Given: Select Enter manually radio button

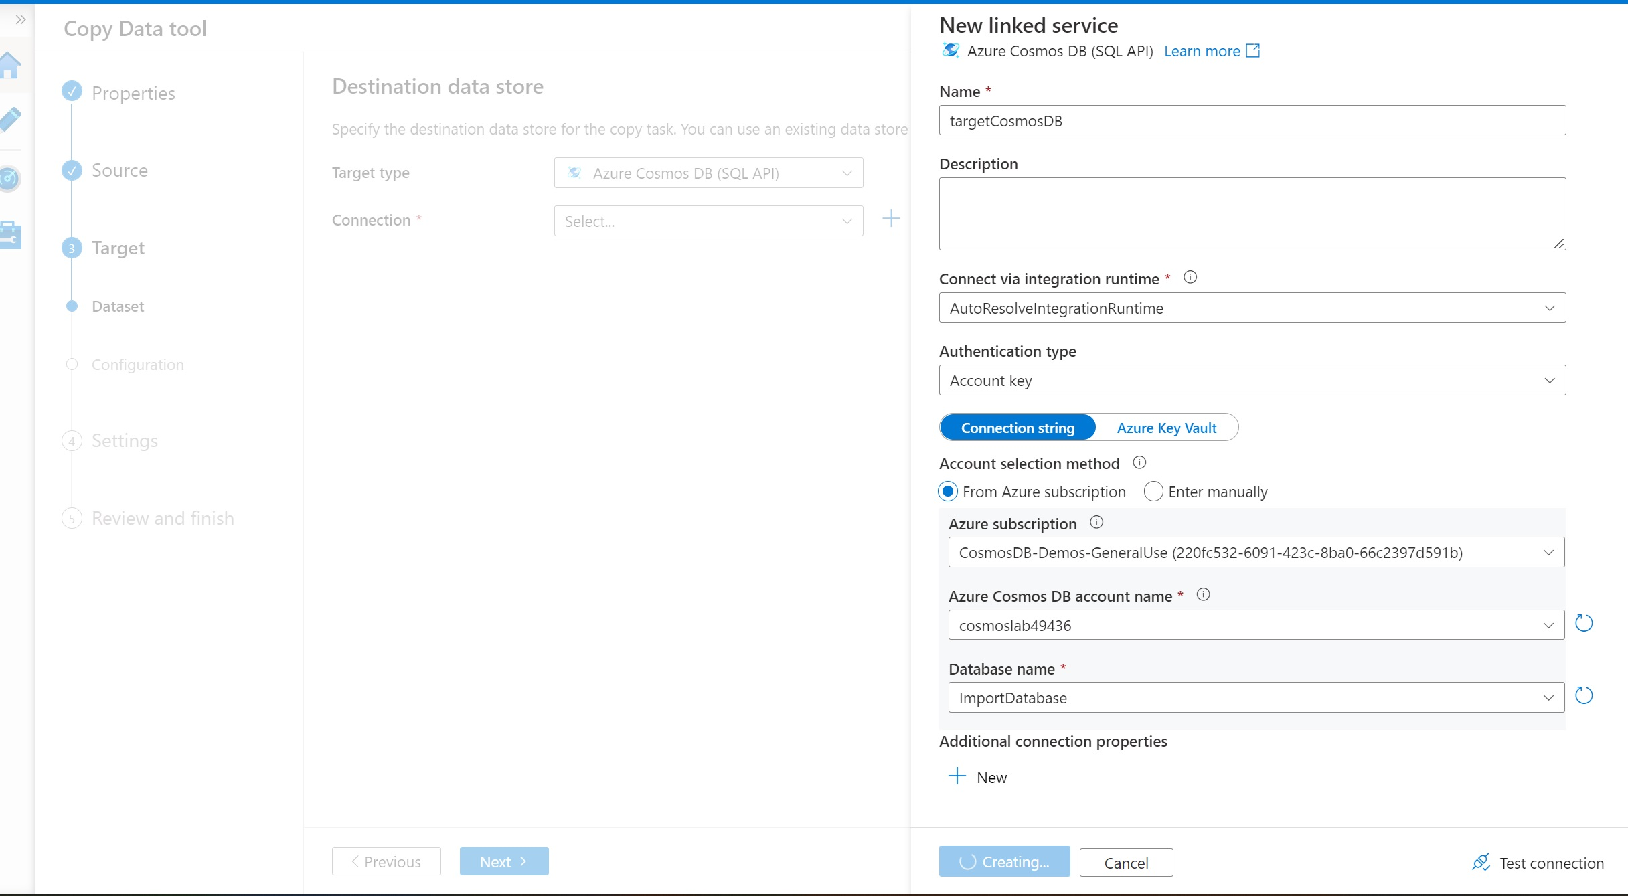Looking at the screenshot, I should click(1153, 492).
